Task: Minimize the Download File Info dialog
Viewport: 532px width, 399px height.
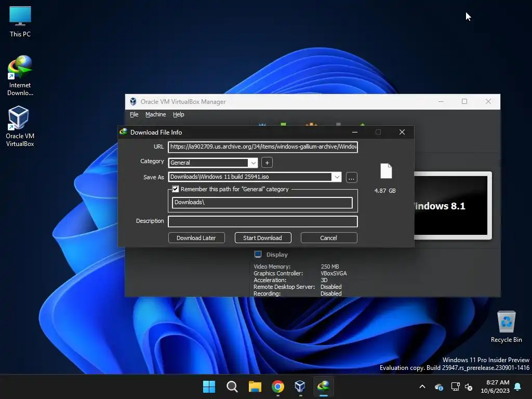Action: click(x=355, y=132)
